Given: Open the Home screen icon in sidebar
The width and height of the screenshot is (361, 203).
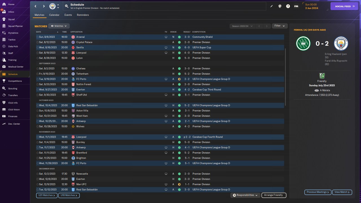Looking at the screenshot, I should 4,5.
